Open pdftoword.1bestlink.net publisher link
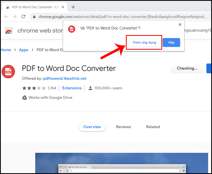 [65, 78]
